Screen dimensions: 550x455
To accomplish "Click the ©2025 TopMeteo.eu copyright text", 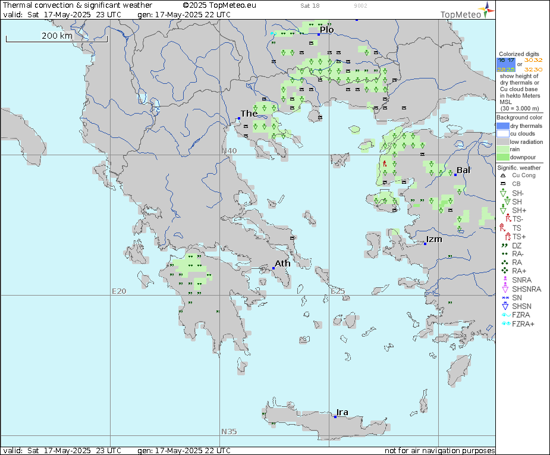I will click(x=219, y=5).
